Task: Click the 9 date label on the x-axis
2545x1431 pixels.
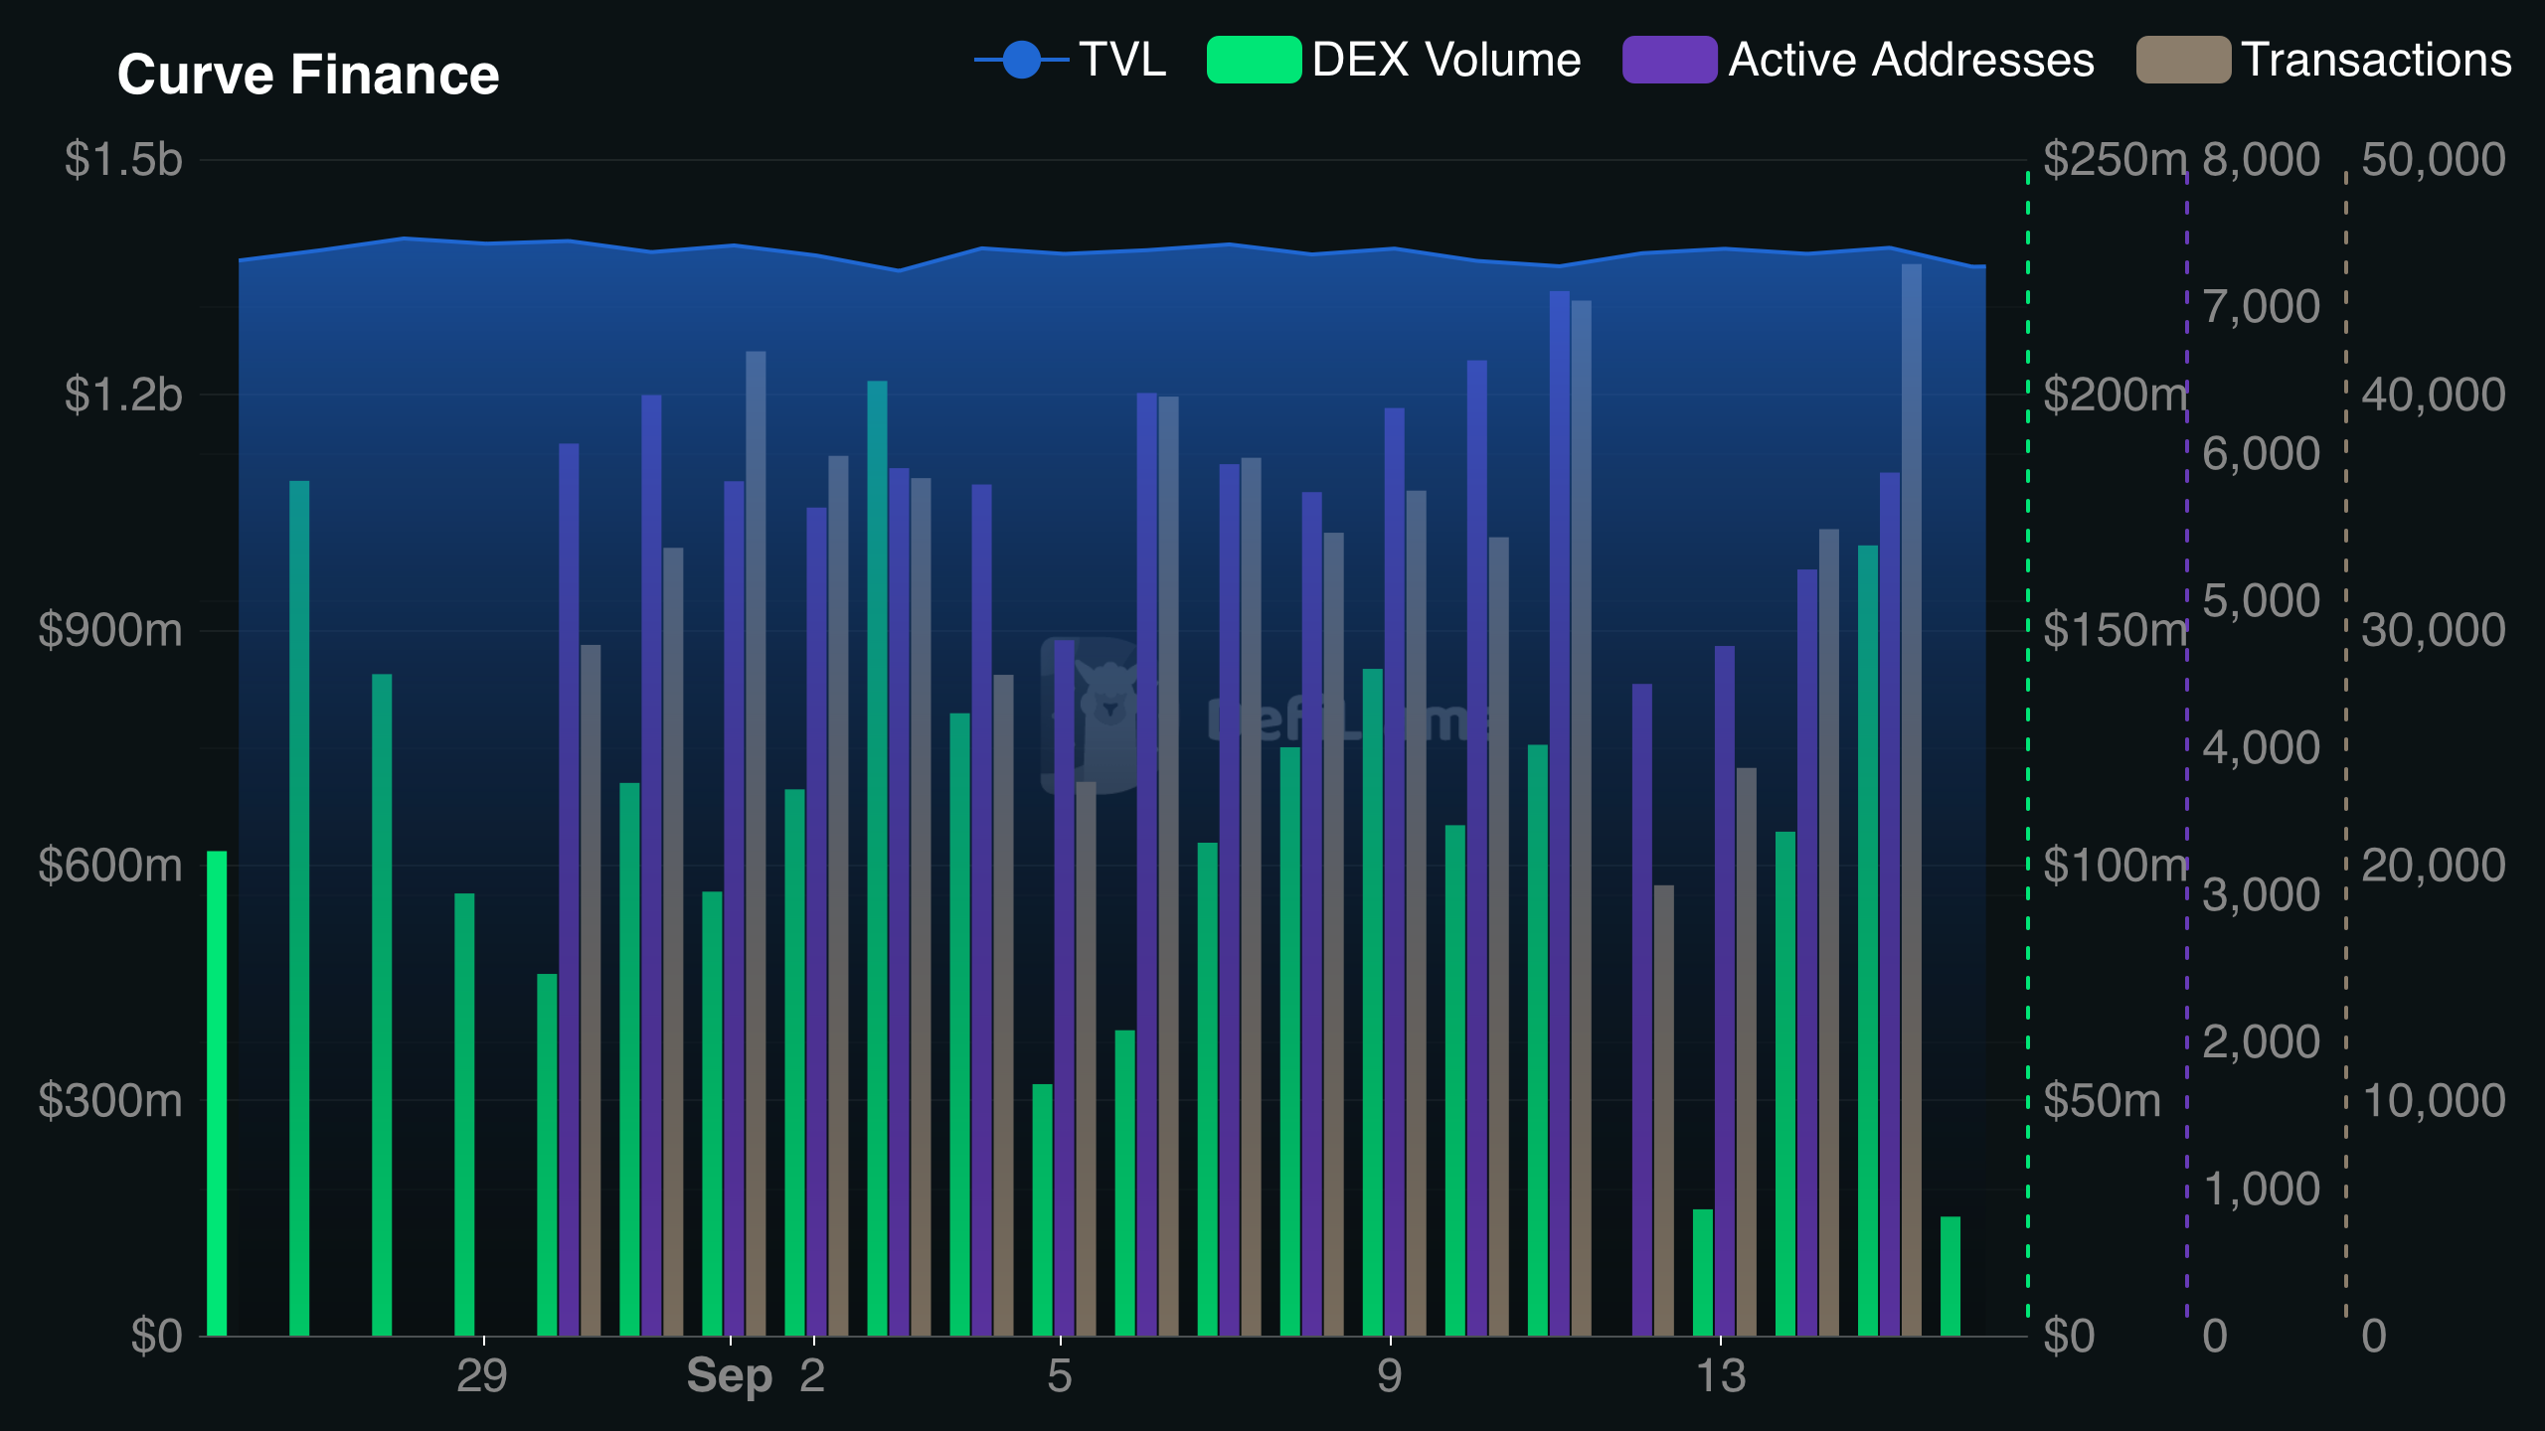Action: pos(1390,1376)
